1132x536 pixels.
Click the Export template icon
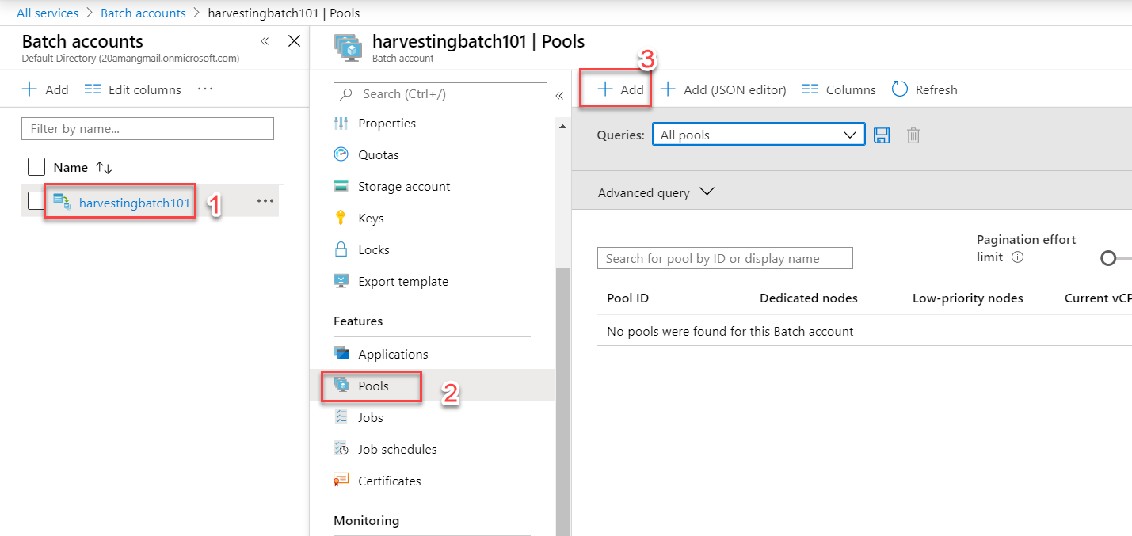(341, 281)
